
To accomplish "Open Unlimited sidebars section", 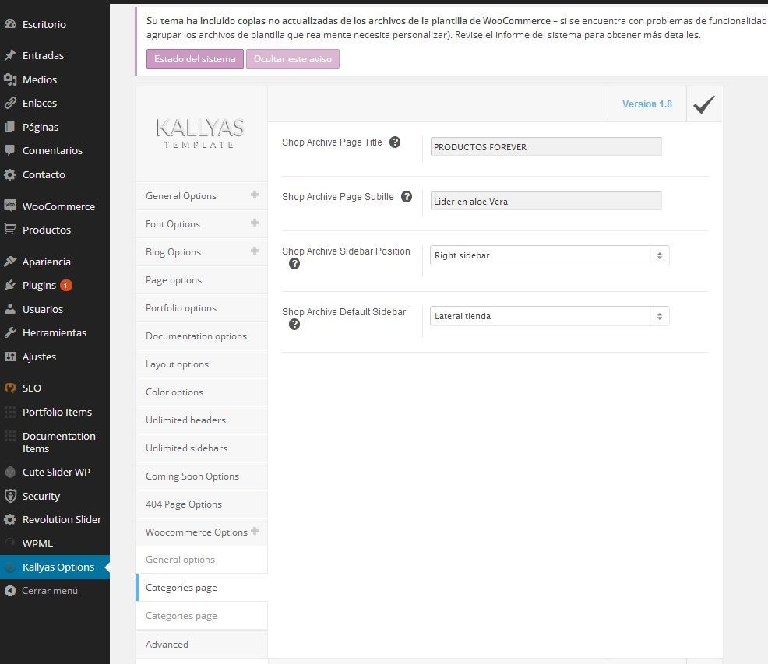I will pyautogui.click(x=201, y=448).
